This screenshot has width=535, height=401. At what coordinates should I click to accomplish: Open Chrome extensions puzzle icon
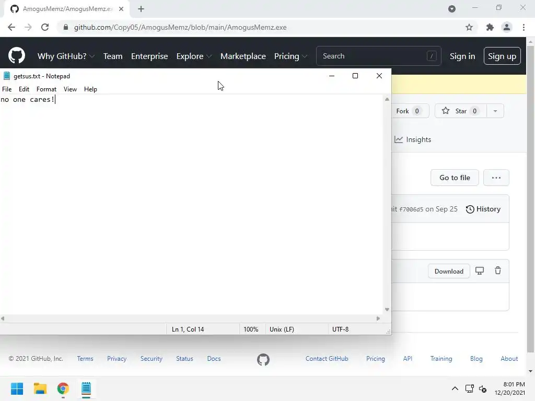(490, 27)
